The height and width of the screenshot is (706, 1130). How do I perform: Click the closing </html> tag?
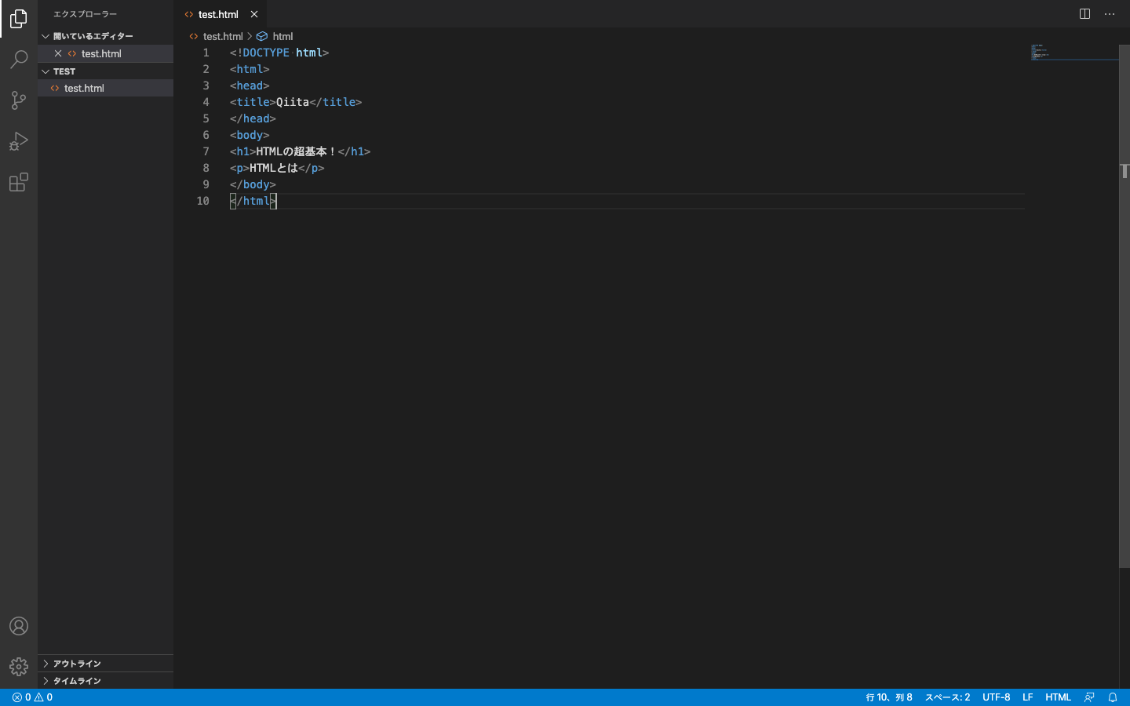(x=253, y=201)
